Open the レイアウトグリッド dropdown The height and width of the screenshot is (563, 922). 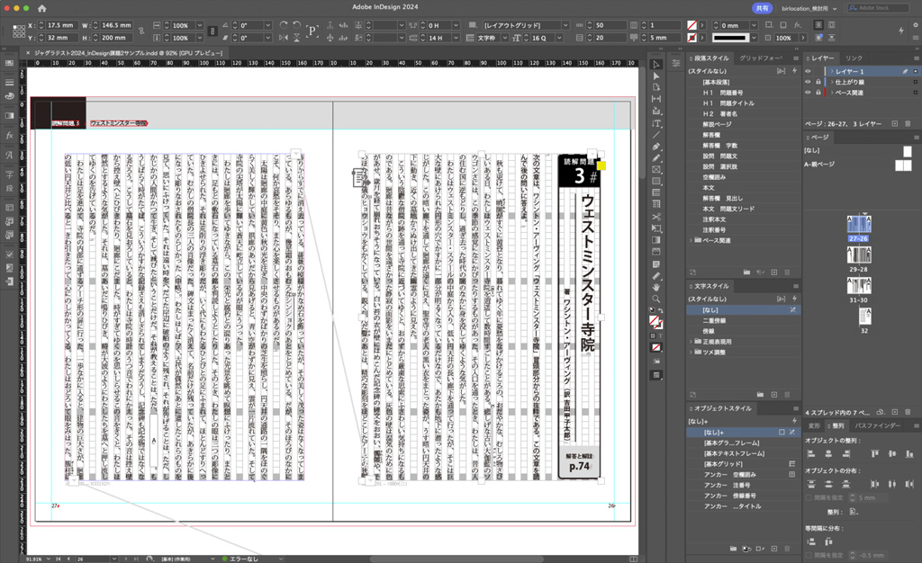(565, 25)
